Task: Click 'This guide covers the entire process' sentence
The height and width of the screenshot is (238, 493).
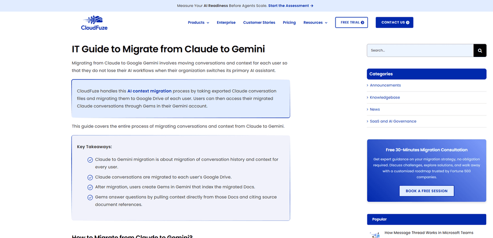Action: [x=178, y=126]
